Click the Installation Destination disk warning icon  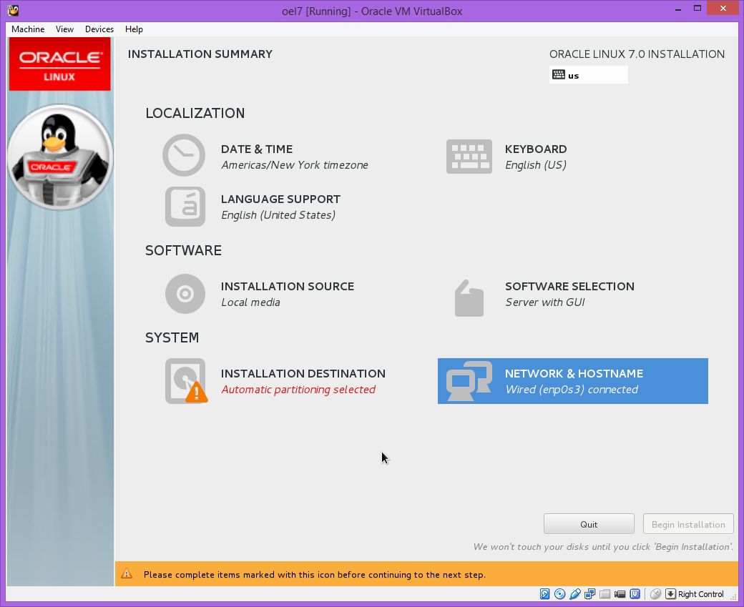click(x=186, y=381)
